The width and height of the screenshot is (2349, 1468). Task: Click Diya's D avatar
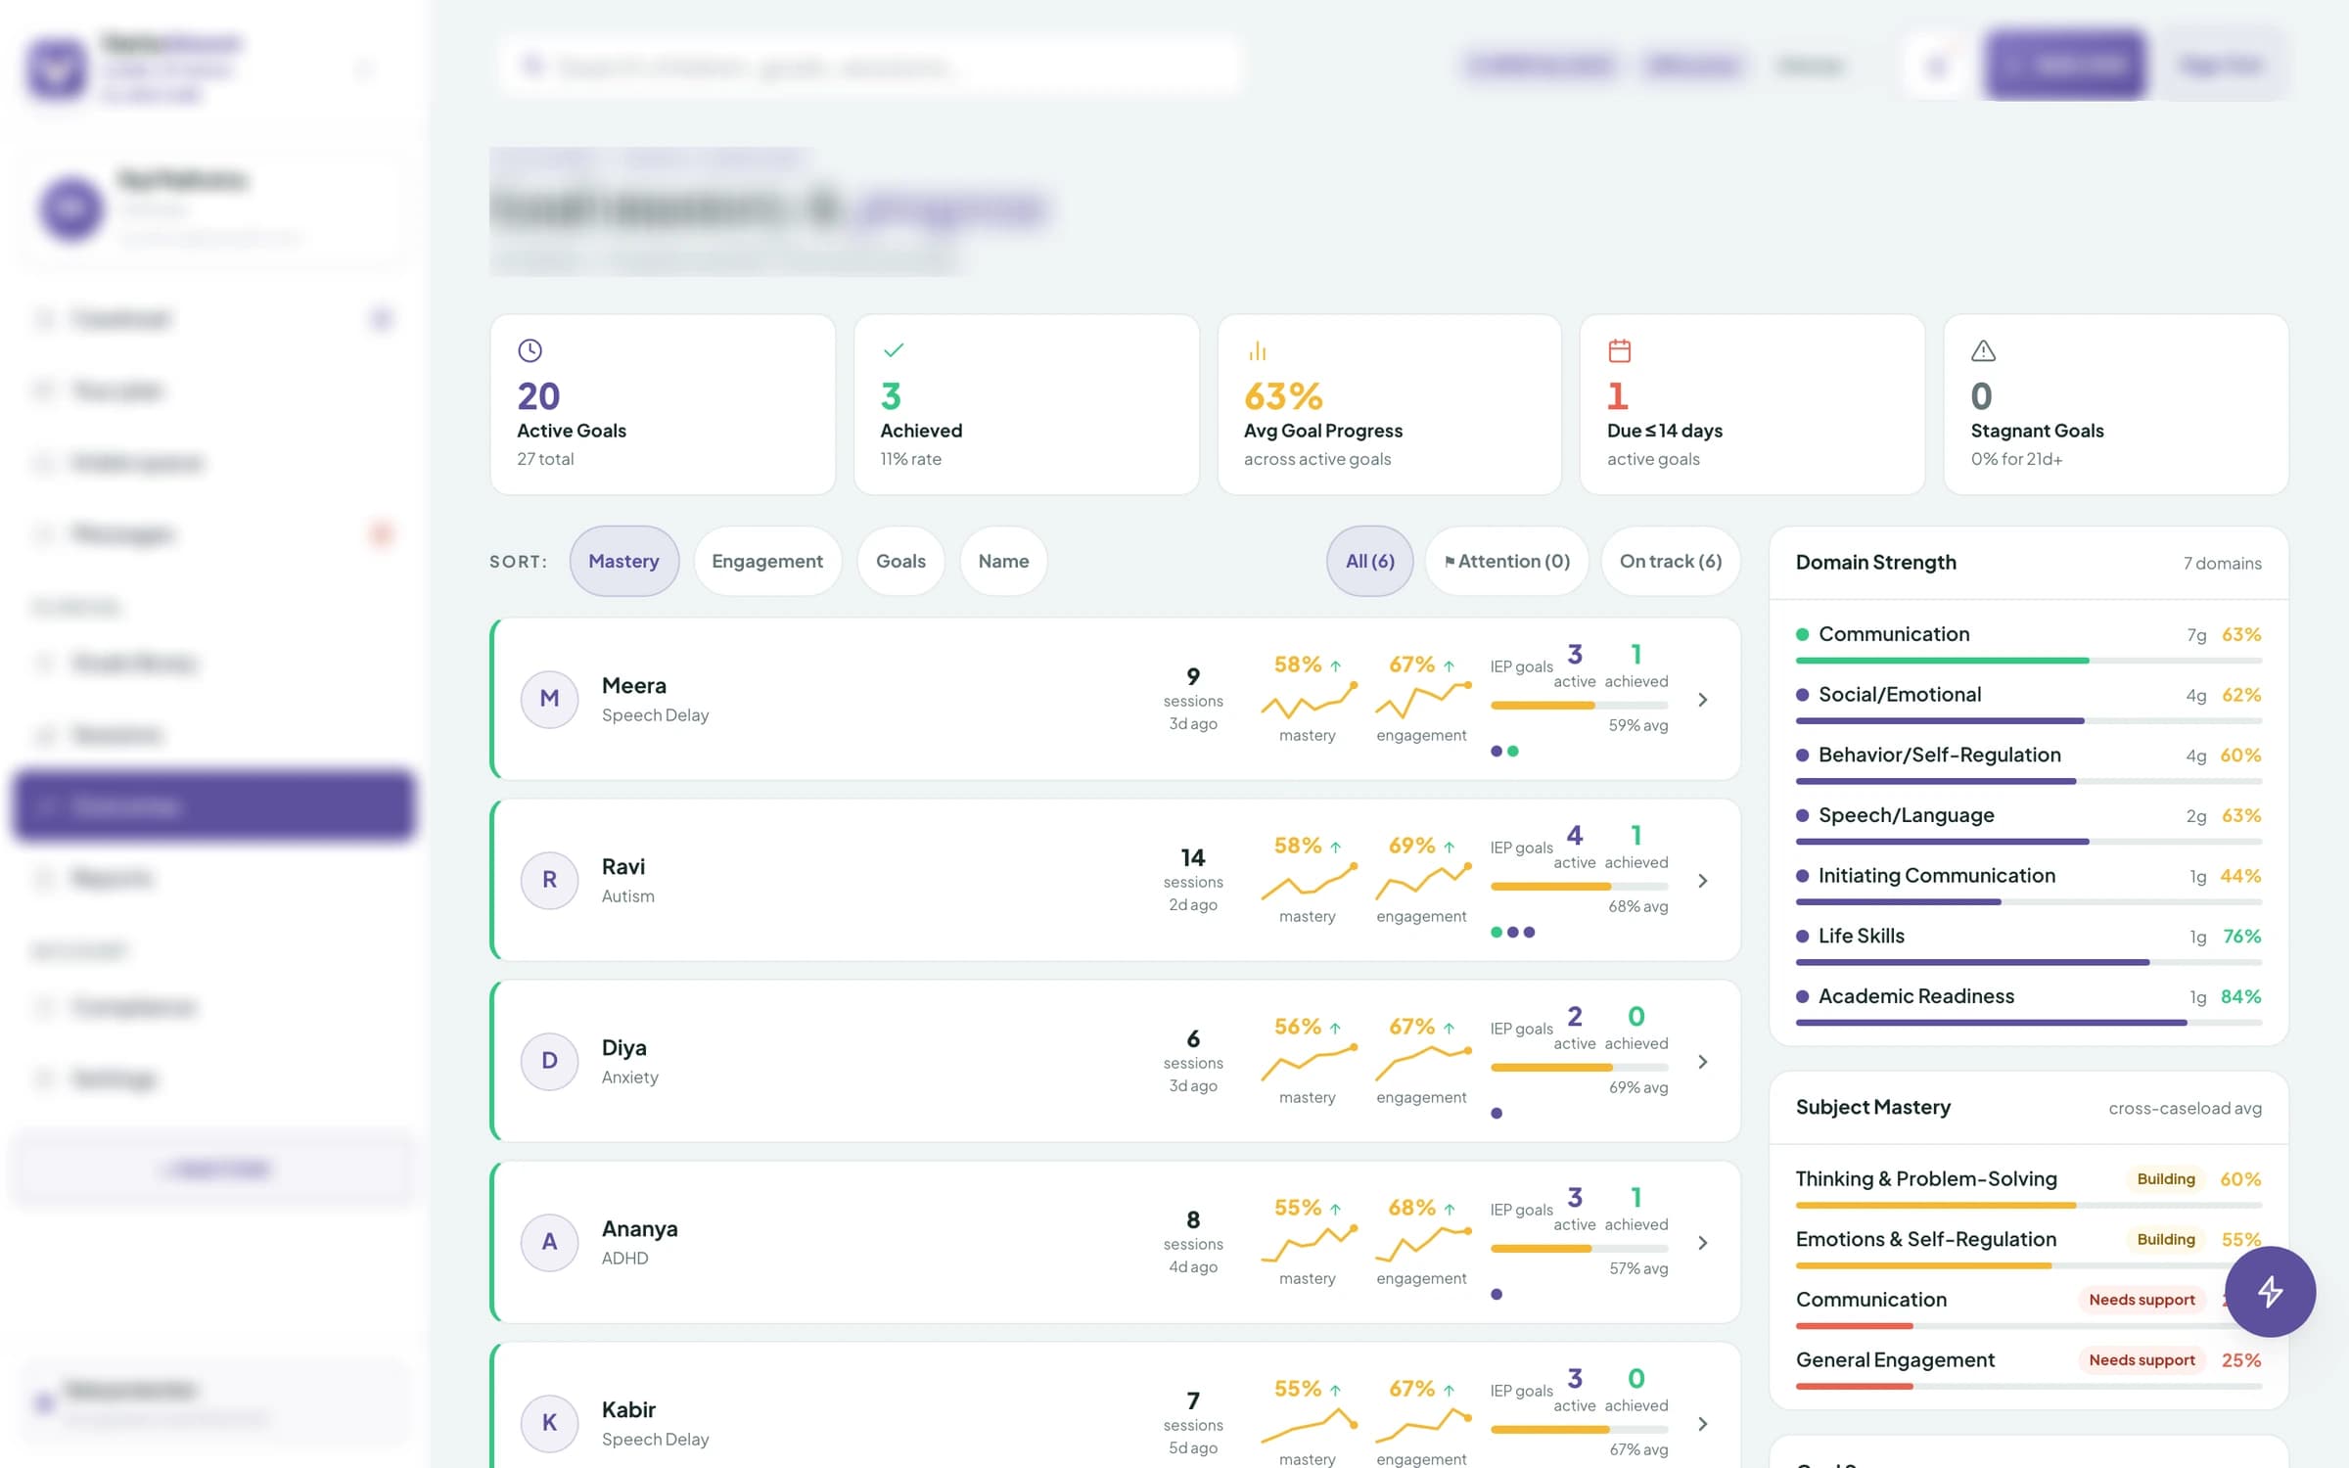(x=549, y=1061)
